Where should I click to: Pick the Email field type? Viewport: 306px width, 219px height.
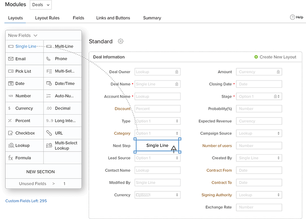coord(24,59)
